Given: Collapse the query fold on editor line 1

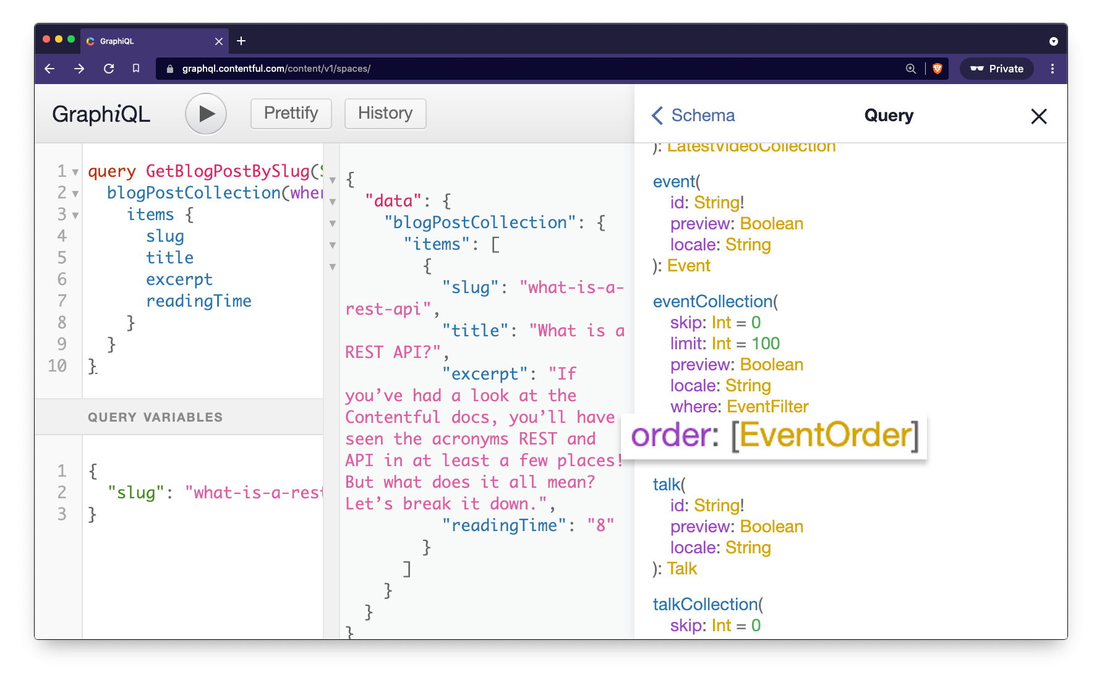Looking at the screenshot, I should (75, 171).
